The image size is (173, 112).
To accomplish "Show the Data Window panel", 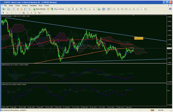I will 18,9.
